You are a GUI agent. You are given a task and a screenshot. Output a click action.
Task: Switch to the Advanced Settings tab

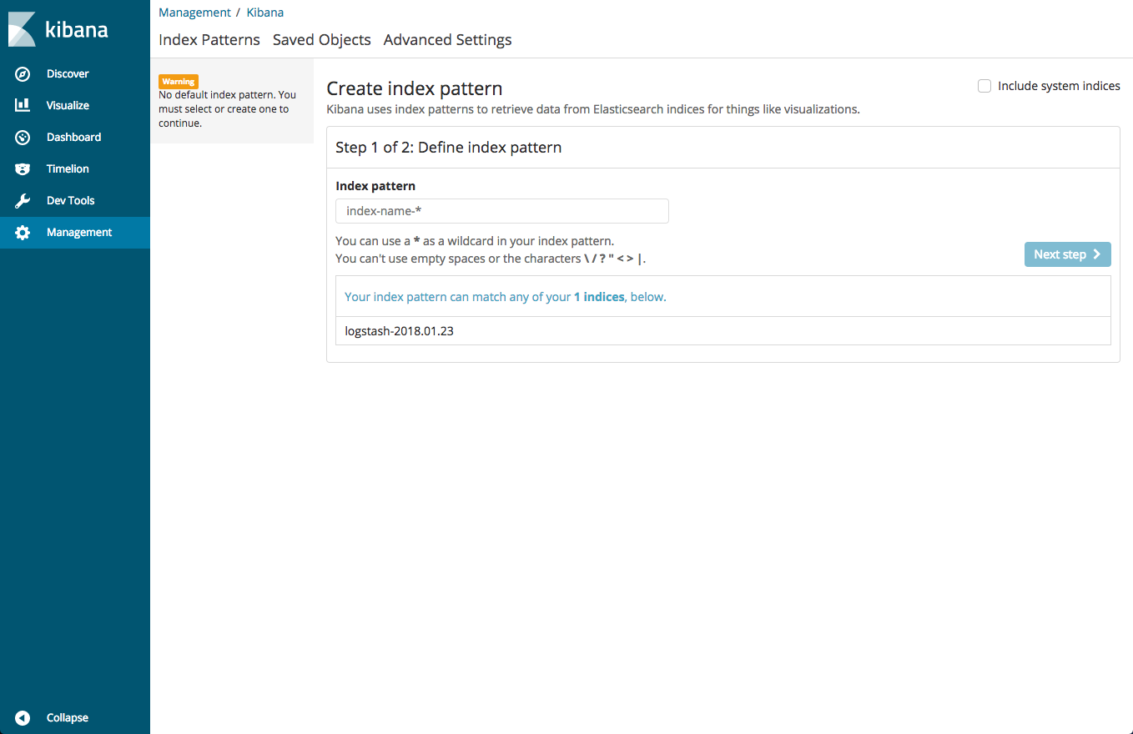[x=448, y=40]
